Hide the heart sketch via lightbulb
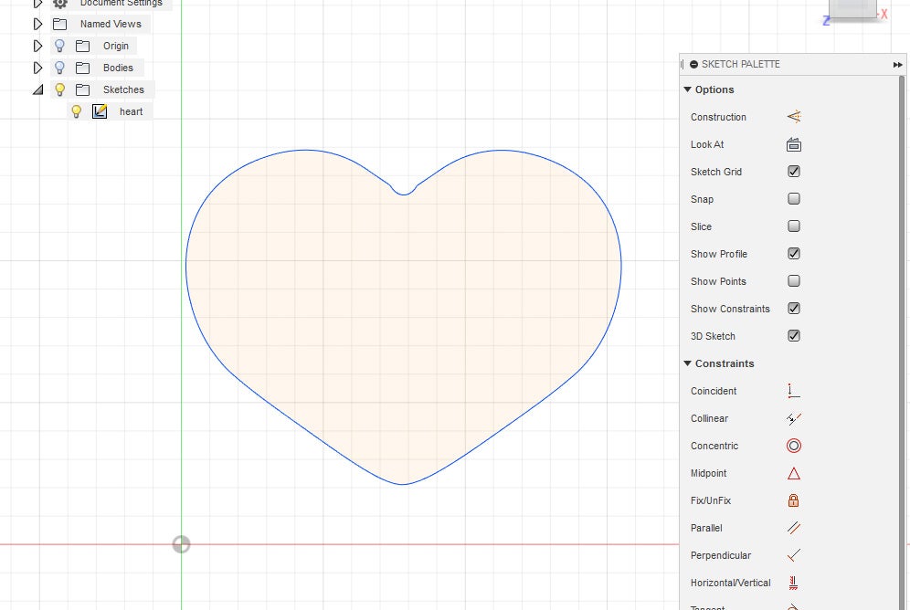 point(77,111)
